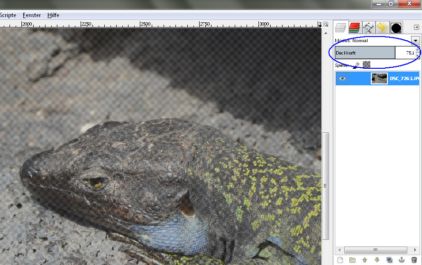Toggle lock alpha channel checkerboard icon
The width and height of the screenshot is (422, 265).
pos(367,64)
